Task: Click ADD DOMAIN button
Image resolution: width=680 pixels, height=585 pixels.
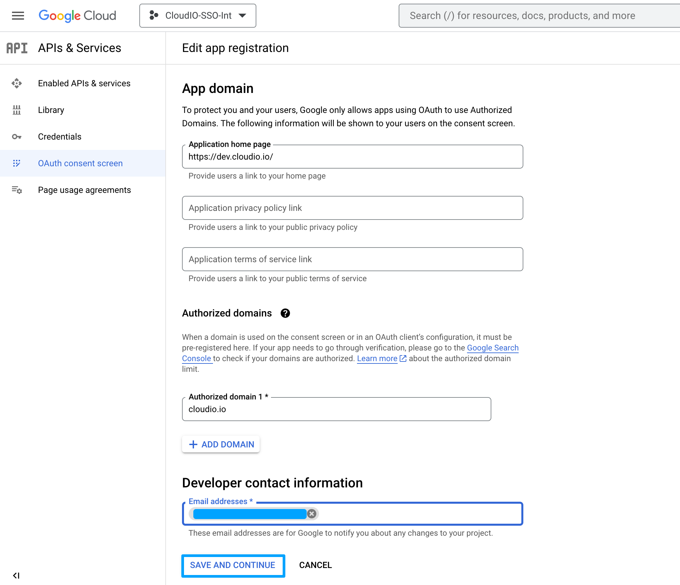Action: pyautogui.click(x=221, y=444)
